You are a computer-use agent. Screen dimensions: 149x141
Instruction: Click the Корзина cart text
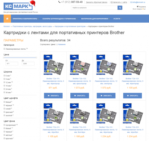click(142, 7)
